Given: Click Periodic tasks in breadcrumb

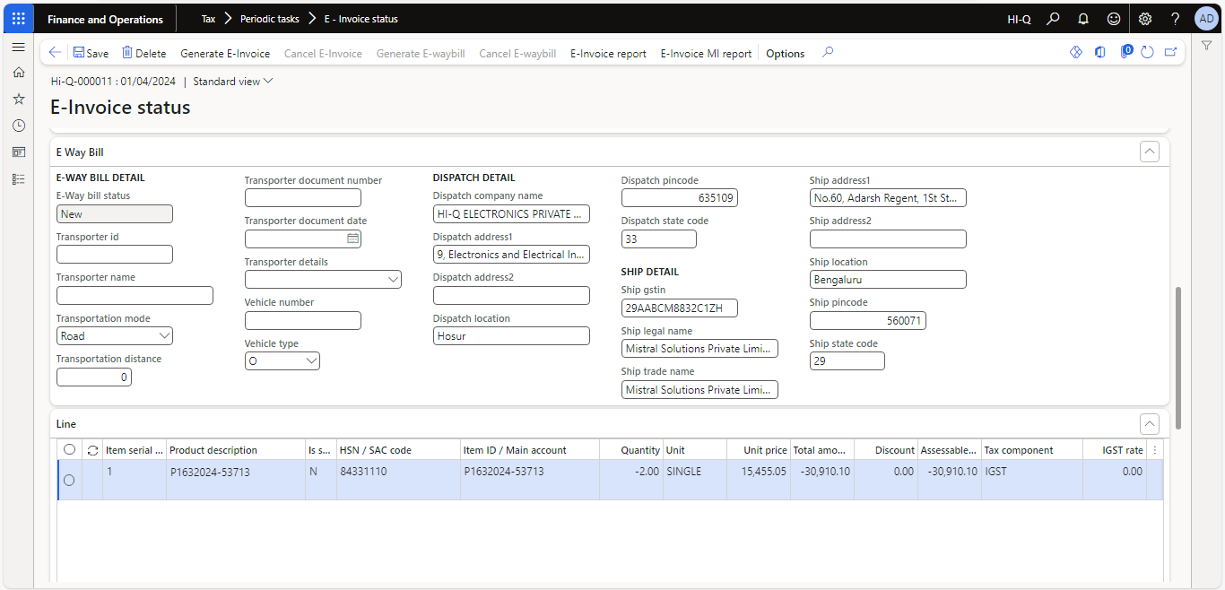Looking at the screenshot, I should coord(269,19).
